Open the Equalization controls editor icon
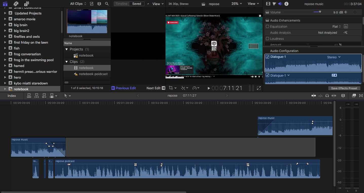The width and height of the screenshot is (364, 193). 346,26
